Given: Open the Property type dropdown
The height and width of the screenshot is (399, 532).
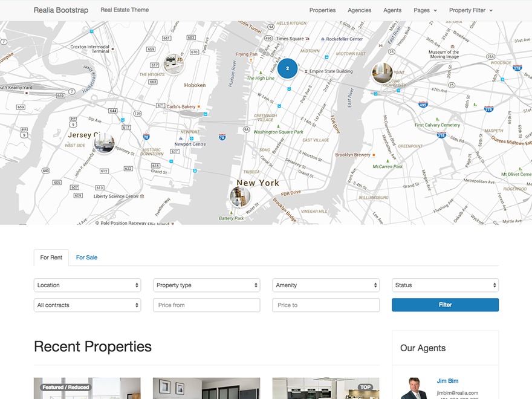Looking at the screenshot, I should [x=207, y=285].
